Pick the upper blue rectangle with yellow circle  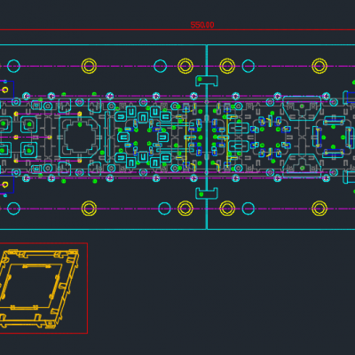tap(7, 90)
